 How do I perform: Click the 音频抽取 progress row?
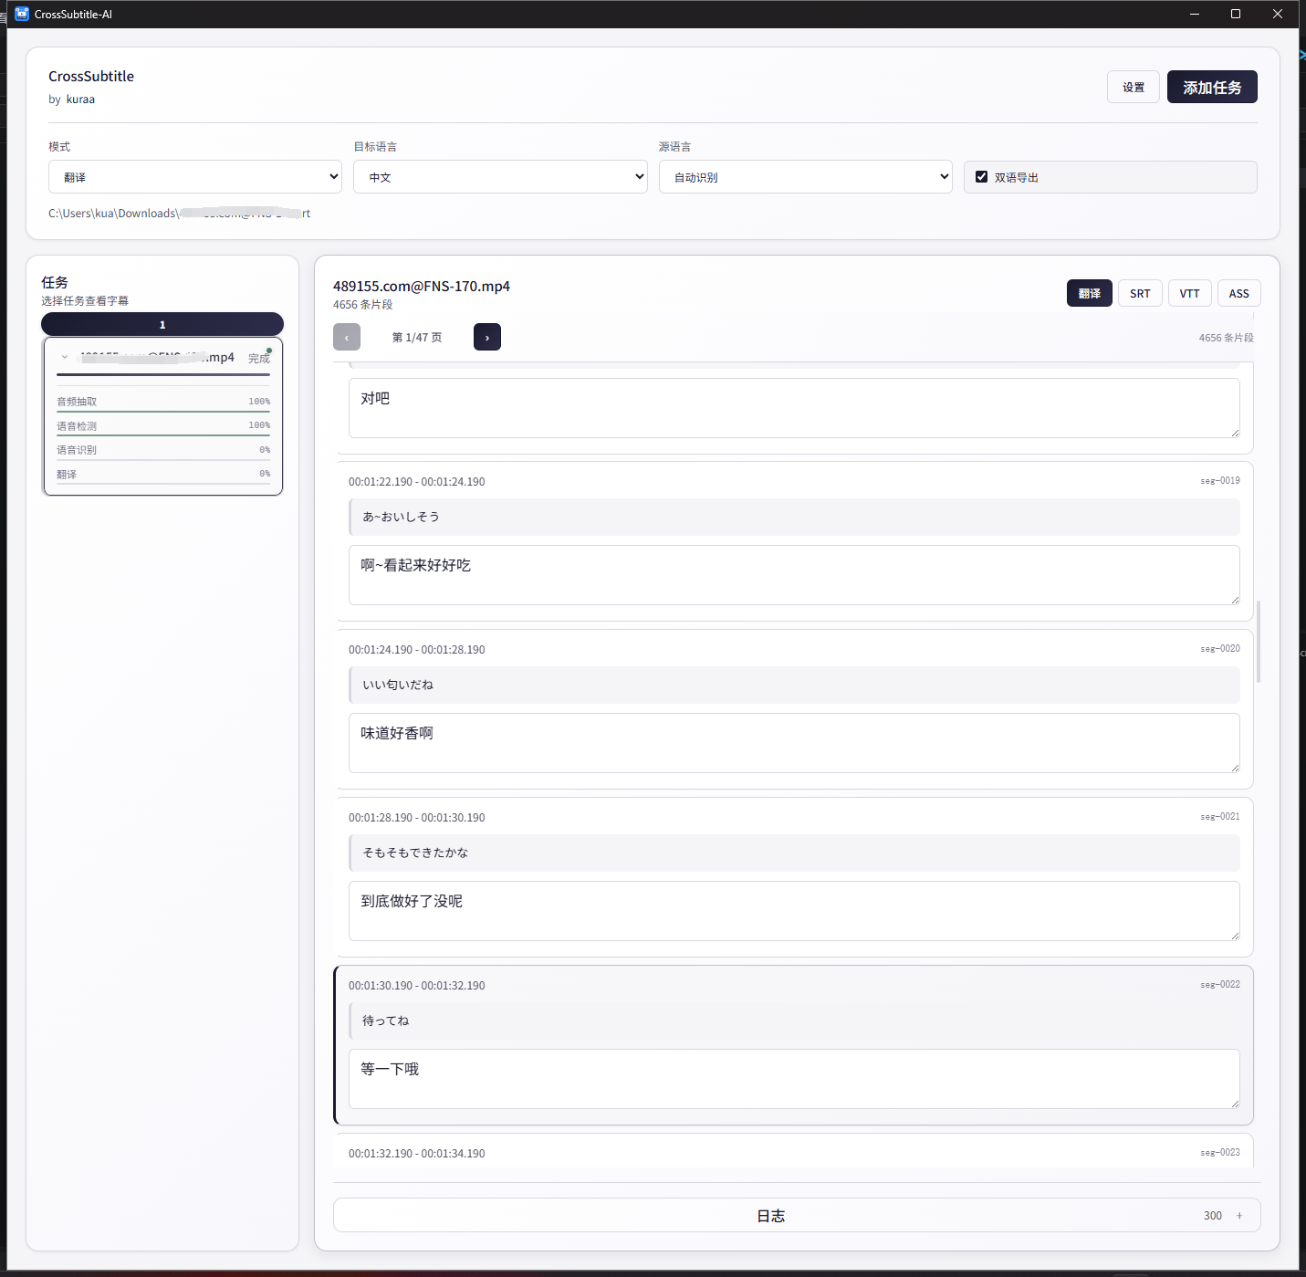click(x=163, y=402)
